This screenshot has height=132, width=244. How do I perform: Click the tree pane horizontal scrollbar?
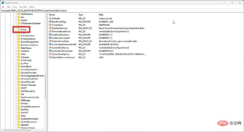17,130
